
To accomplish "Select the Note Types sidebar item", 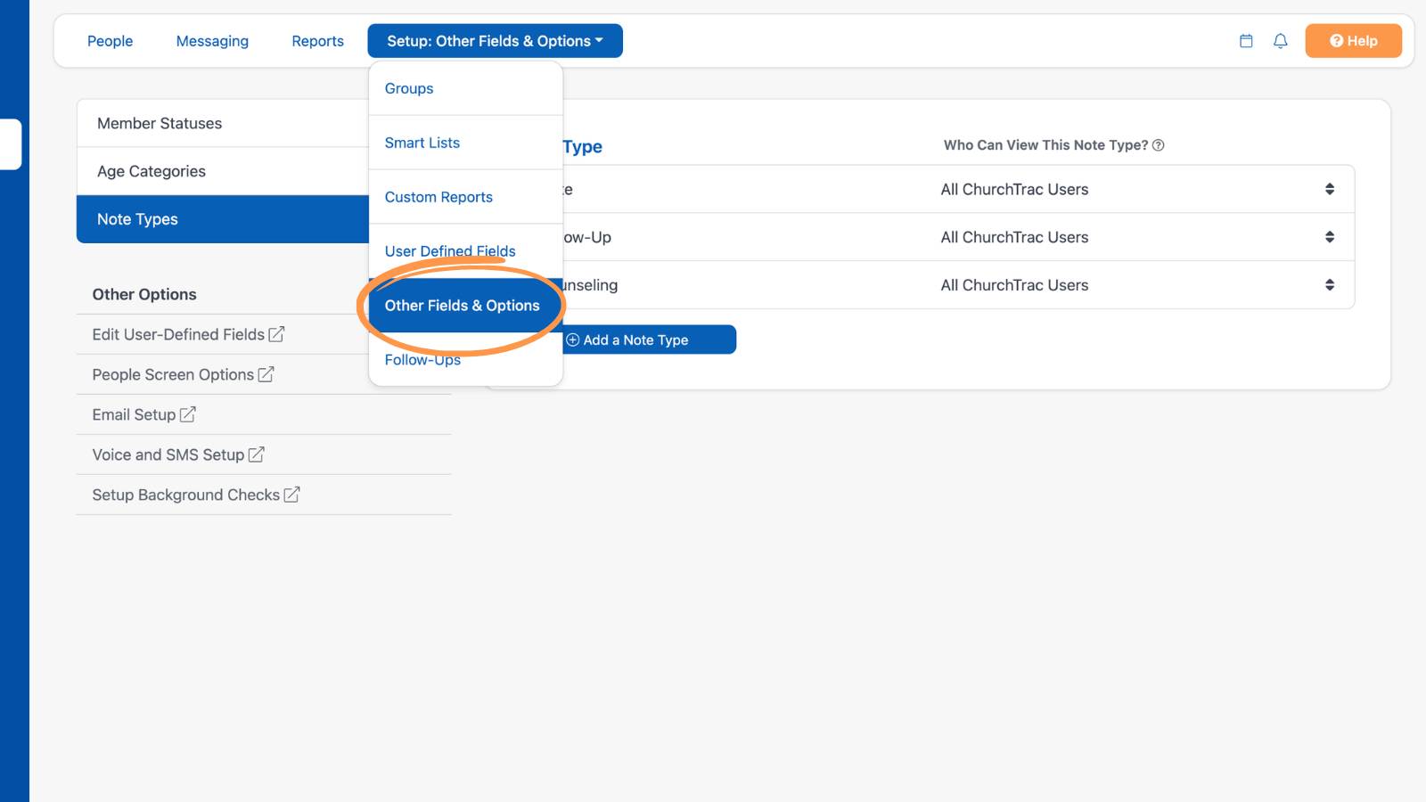I will 223,219.
